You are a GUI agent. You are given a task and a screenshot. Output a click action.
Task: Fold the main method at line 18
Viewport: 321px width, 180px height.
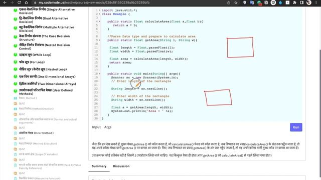pos(99,73)
